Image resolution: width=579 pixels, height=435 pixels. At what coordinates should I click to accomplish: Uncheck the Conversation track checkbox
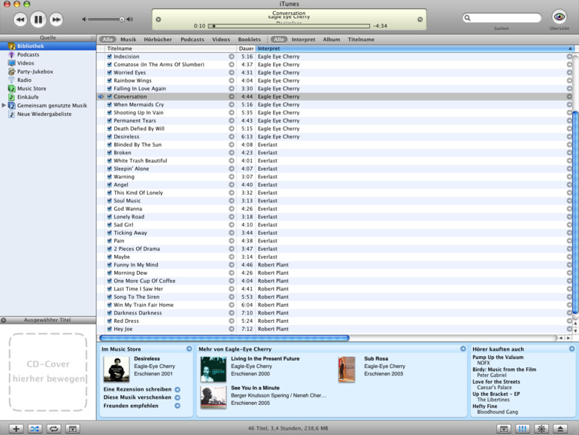tap(109, 96)
